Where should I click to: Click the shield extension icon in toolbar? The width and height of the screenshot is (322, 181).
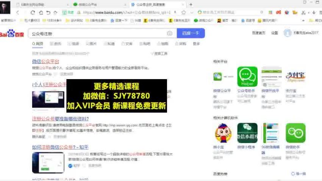(287, 12)
